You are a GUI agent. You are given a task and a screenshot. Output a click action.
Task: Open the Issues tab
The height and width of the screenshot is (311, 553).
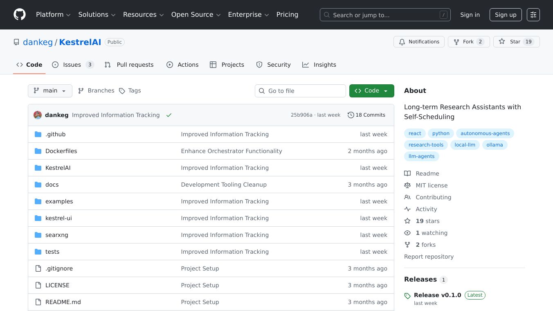pos(72,65)
